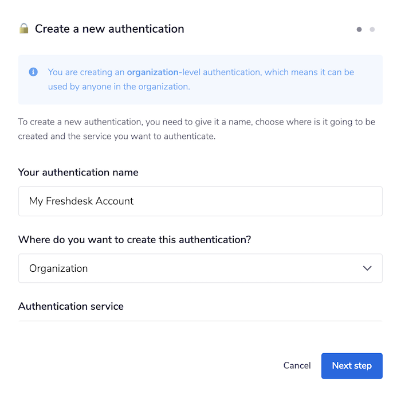Click the selected "Organization" value text
The image size is (401, 398).
click(x=58, y=268)
